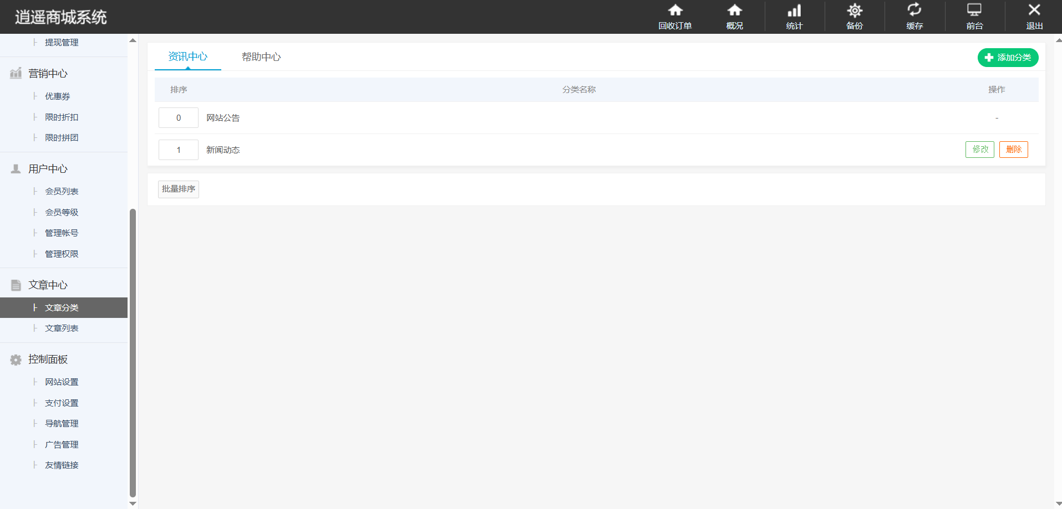Select the 资讯中心 tab
1062x509 pixels.
(187, 57)
